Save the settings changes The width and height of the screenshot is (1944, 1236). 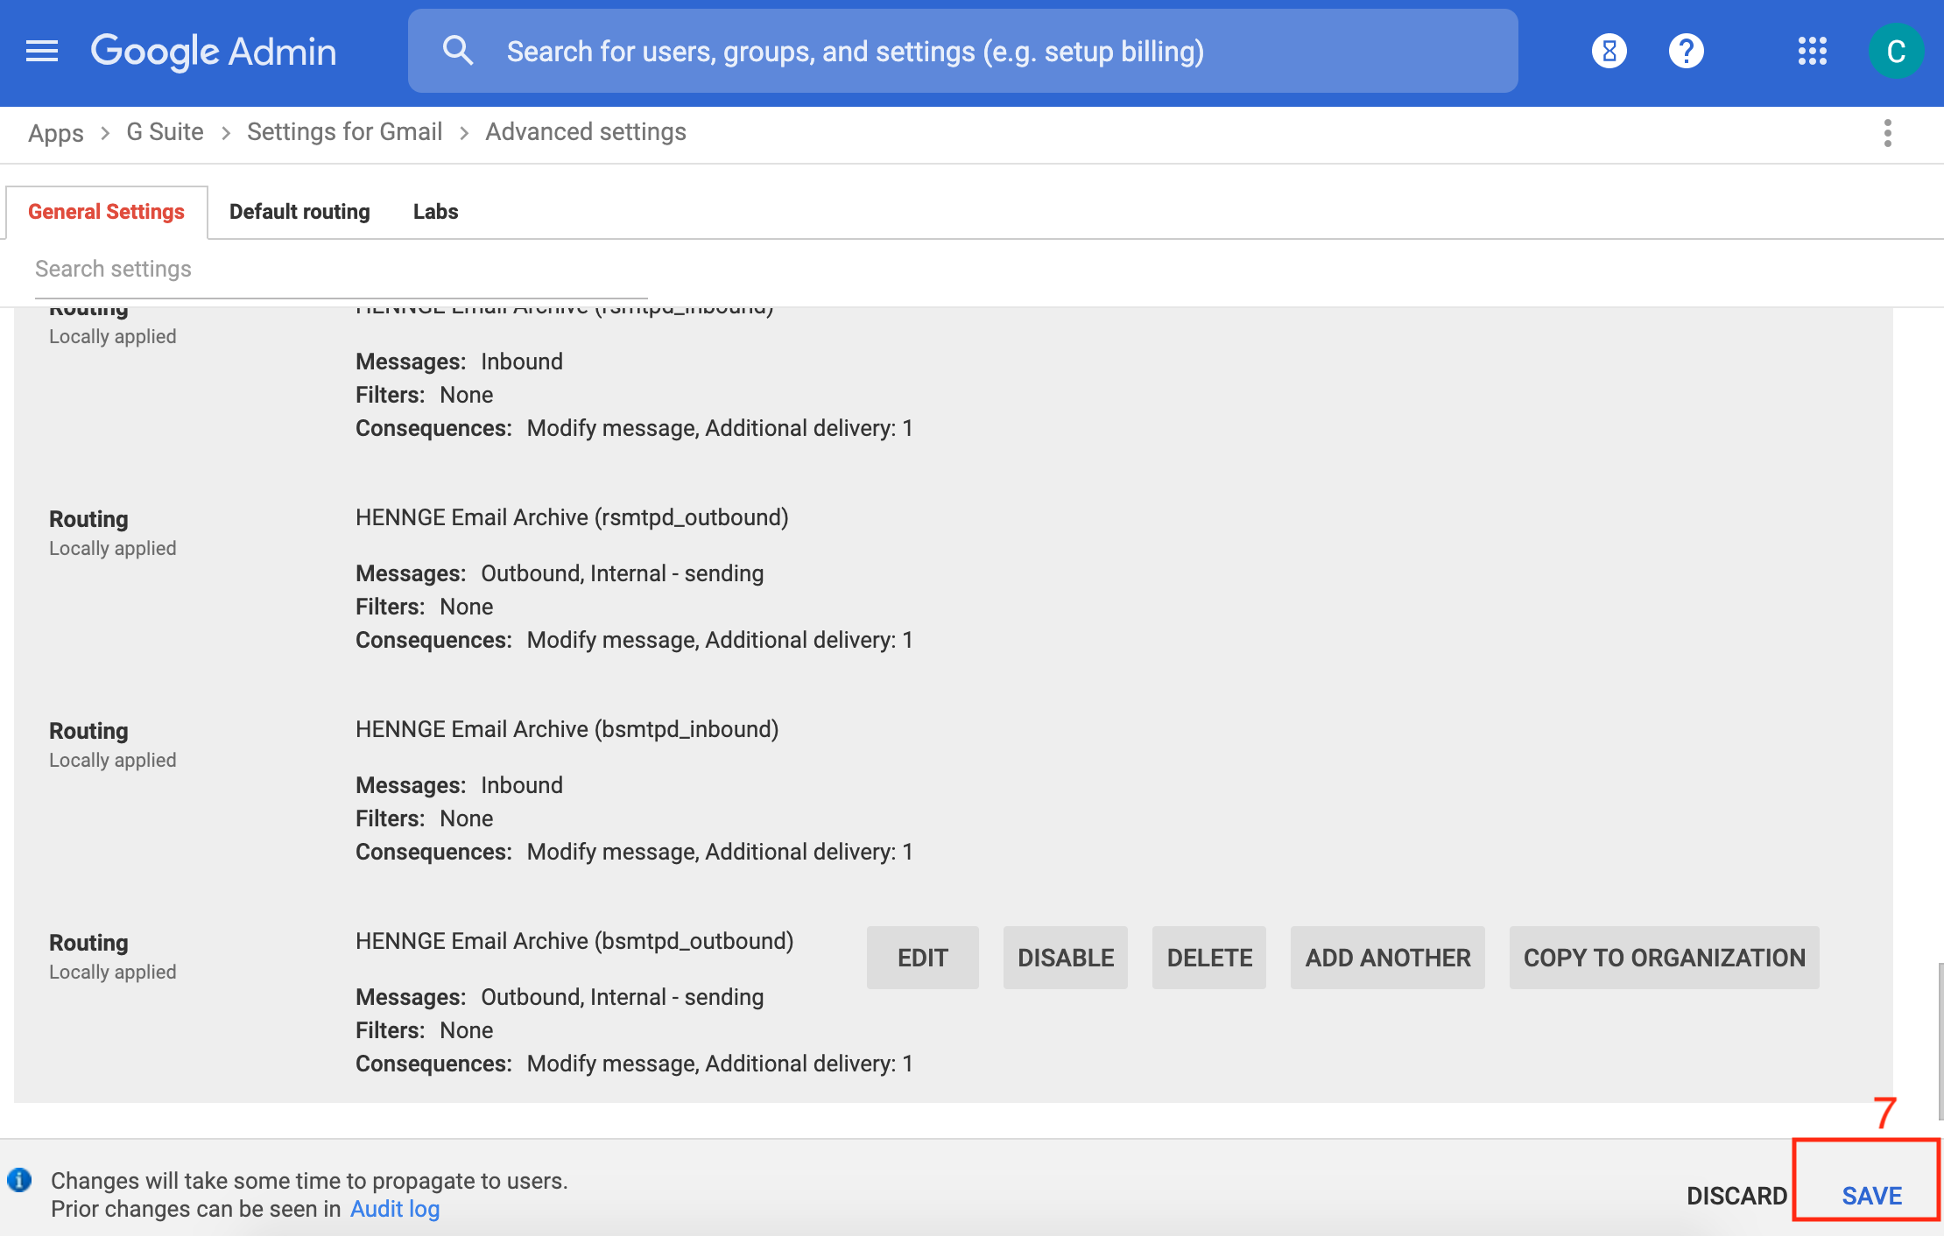[1872, 1196]
